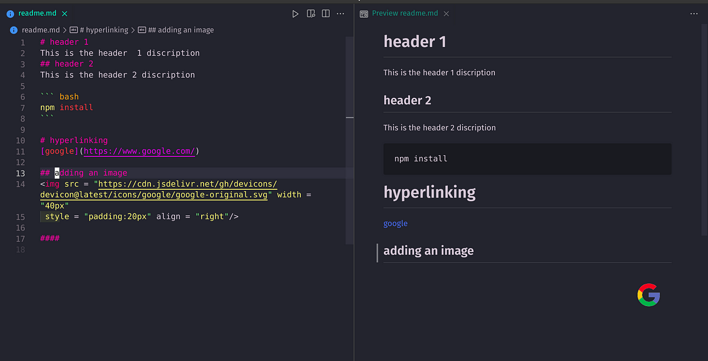Select the readme.md editor tab
Image resolution: width=708 pixels, height=361 pixels.
tap(37, 14)
